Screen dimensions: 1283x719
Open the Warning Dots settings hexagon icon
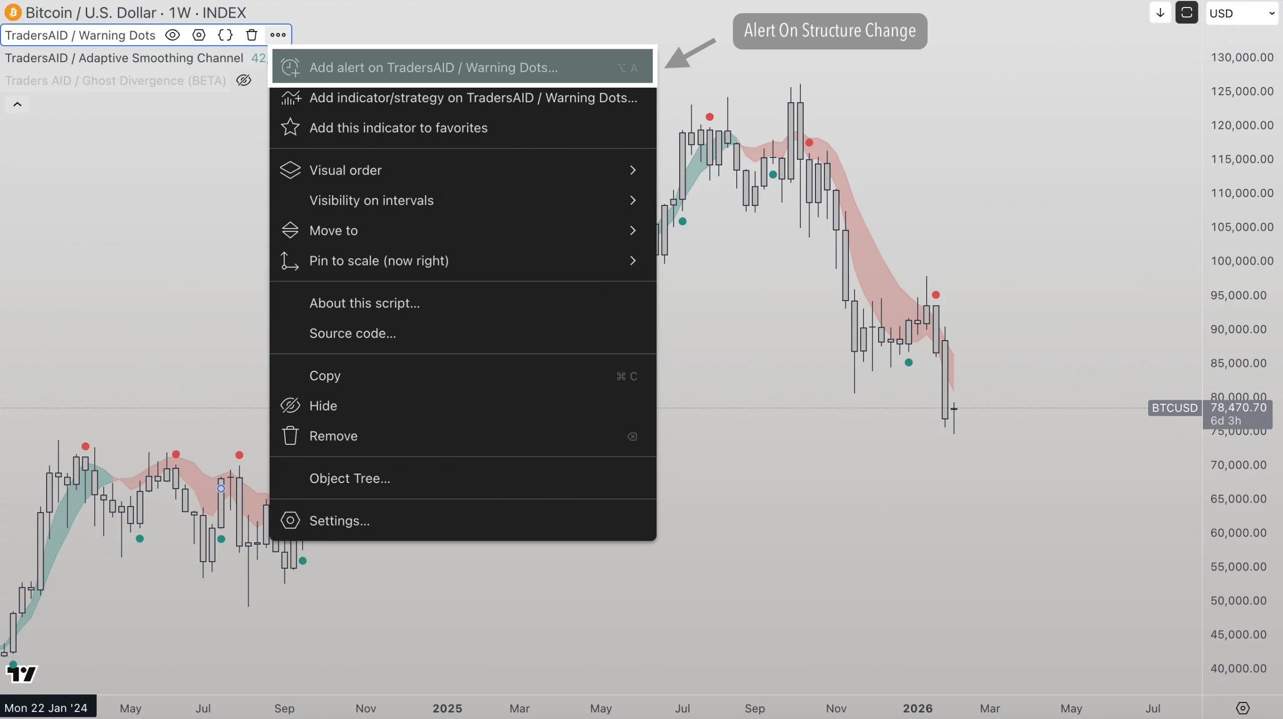pyautogui.click(x=199, y=35)
